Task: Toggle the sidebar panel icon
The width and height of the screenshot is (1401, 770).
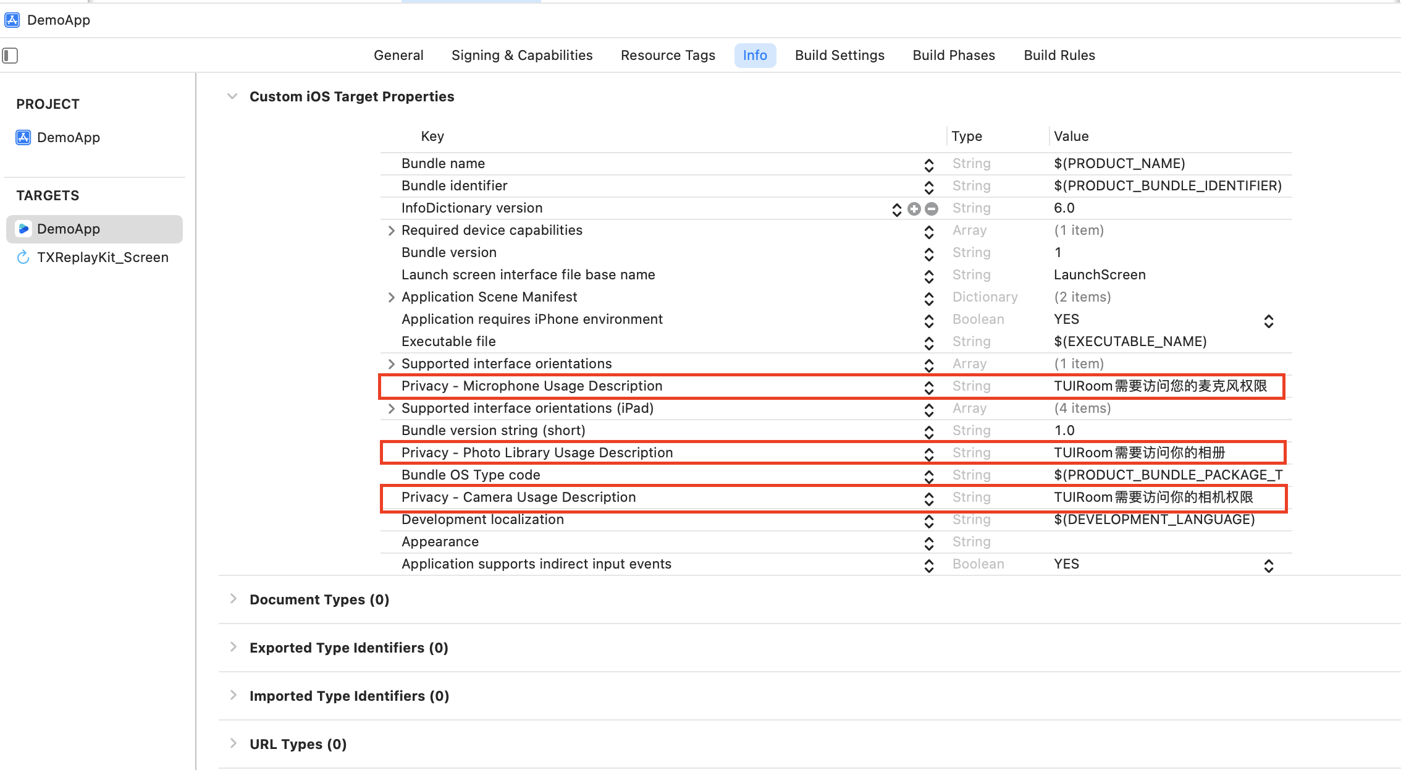Action: (x=10, y=56)
